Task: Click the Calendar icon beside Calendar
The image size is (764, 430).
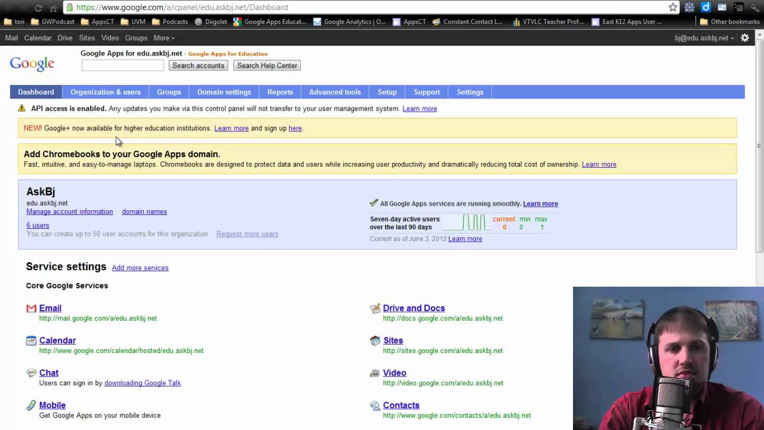Action: [x=31, y=340]
